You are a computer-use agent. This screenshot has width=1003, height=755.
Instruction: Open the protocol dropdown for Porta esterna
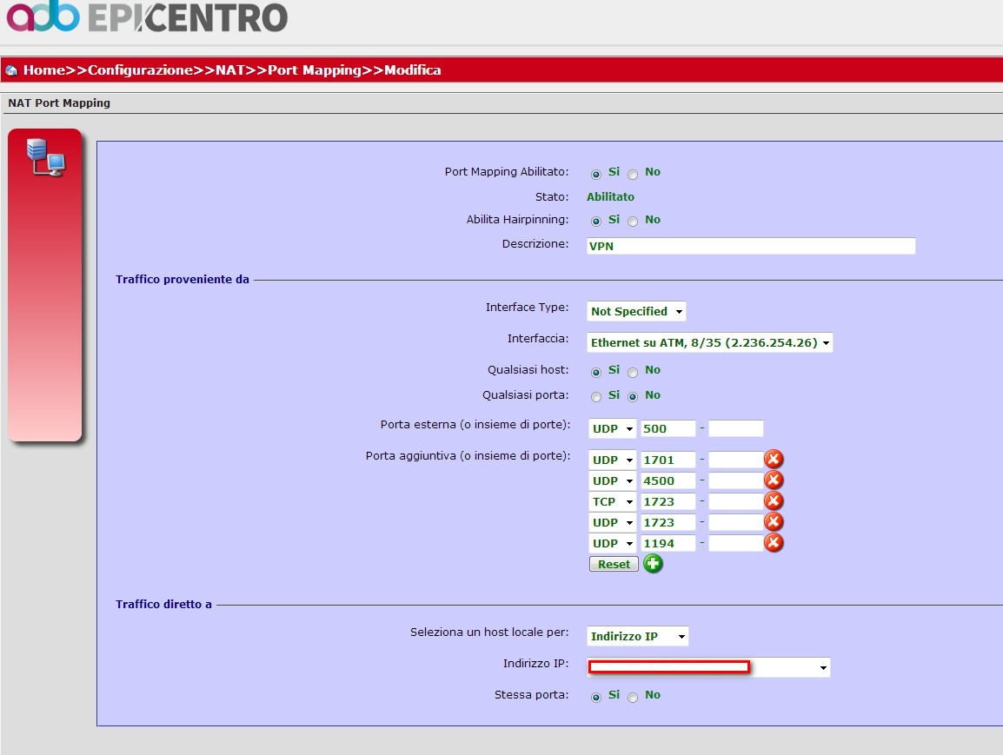[x=612, y=428]
